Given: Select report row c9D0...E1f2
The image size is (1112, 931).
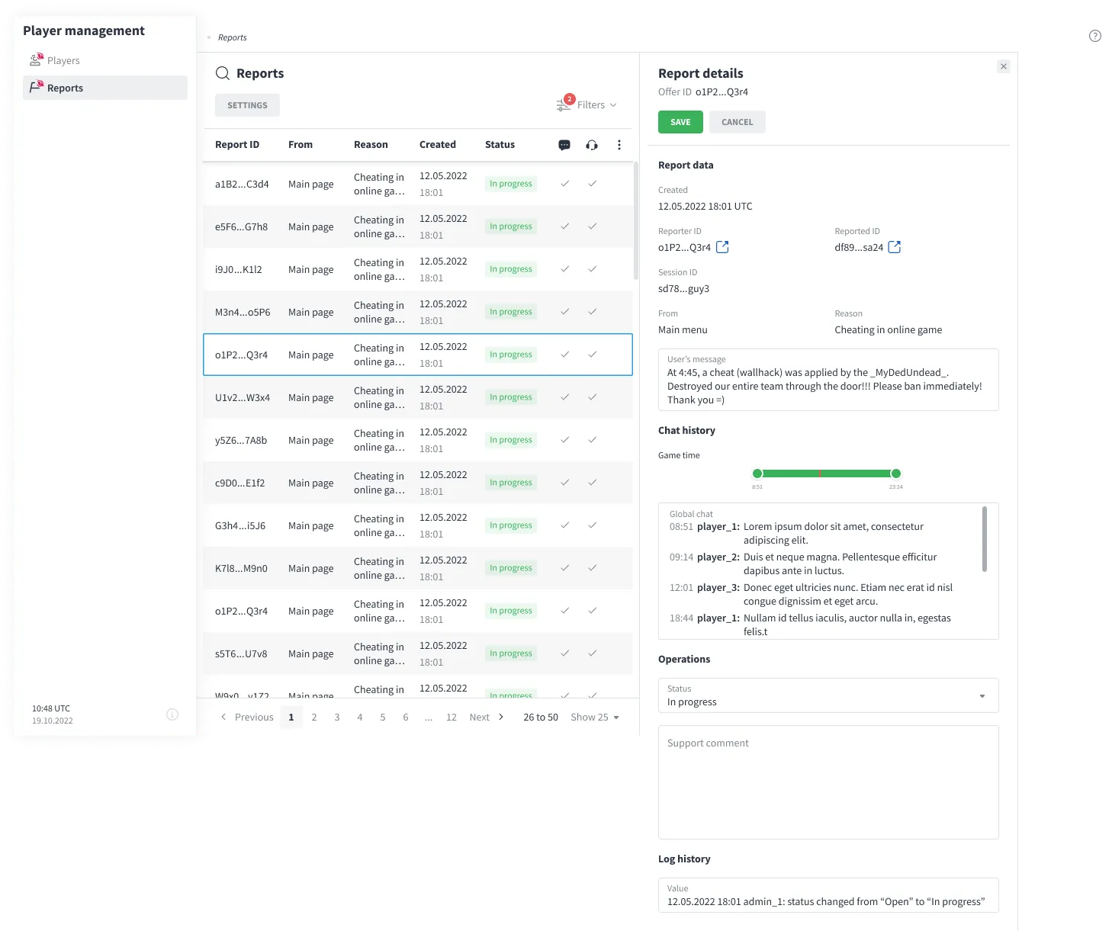Looking at the screenshot, I should click(x=418, y=483).
